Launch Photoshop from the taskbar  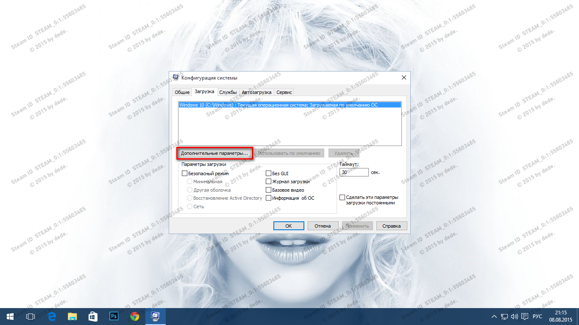click(114, 316)
